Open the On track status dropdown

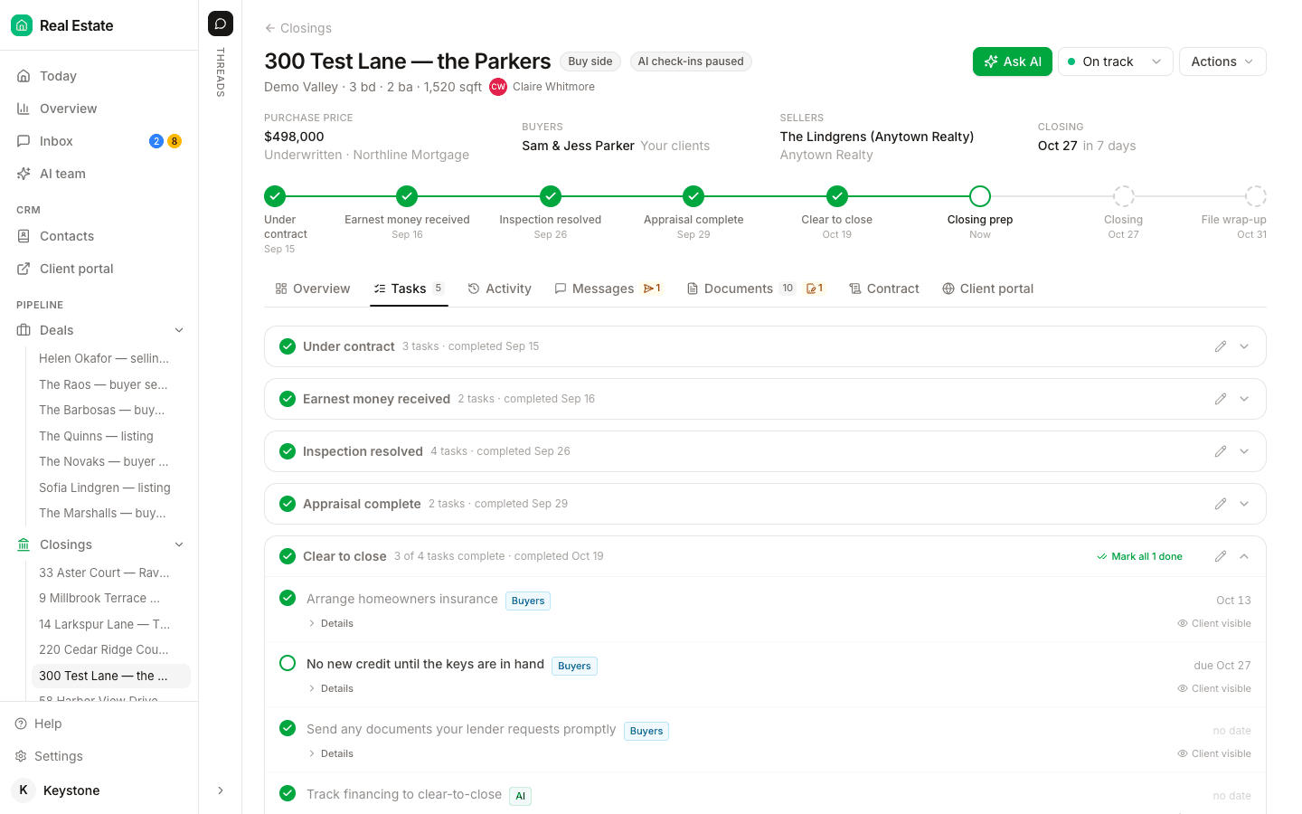(1116, 62)
